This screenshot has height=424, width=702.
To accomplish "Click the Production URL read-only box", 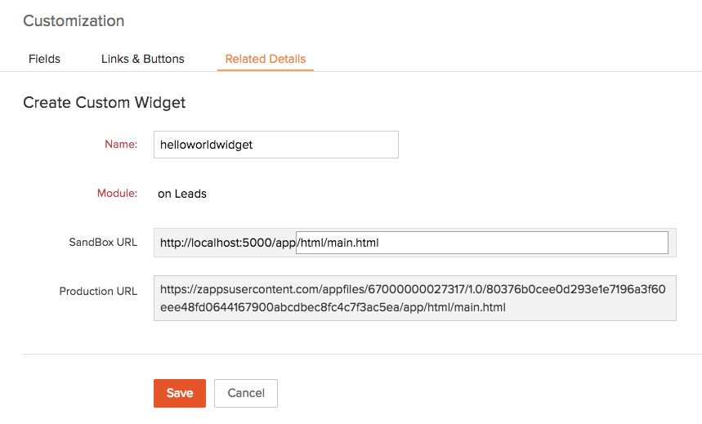I will click(x=414, y=298).
